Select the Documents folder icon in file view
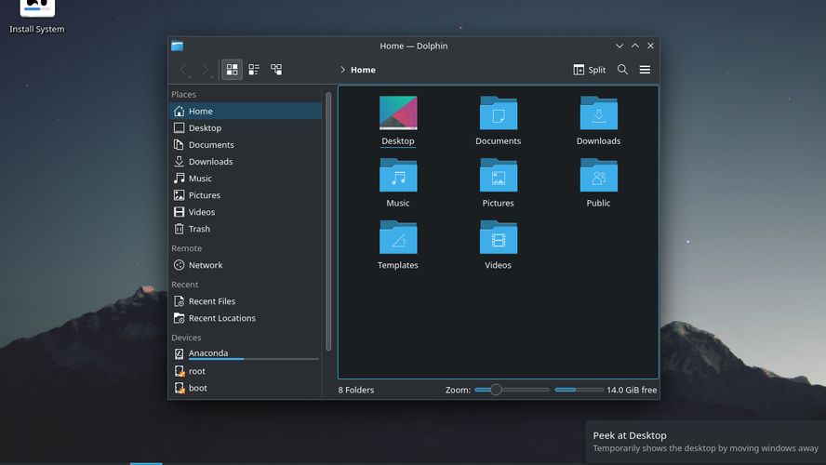 (499, 113)
